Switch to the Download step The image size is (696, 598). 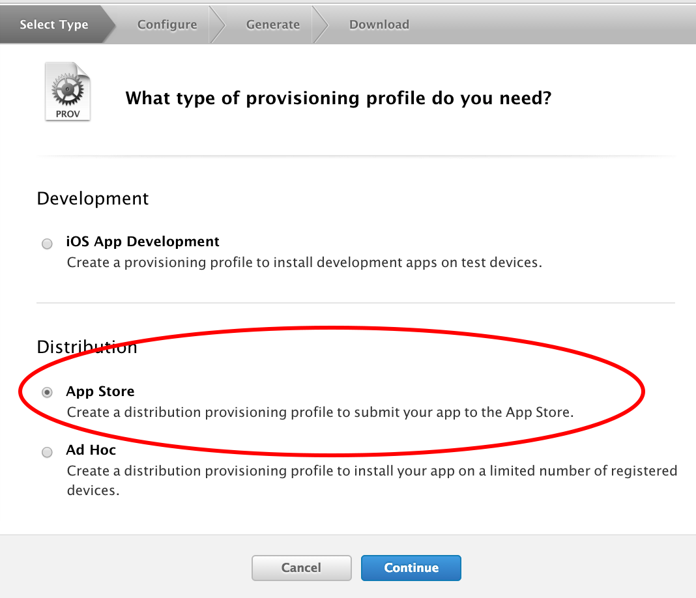[379, 24]
